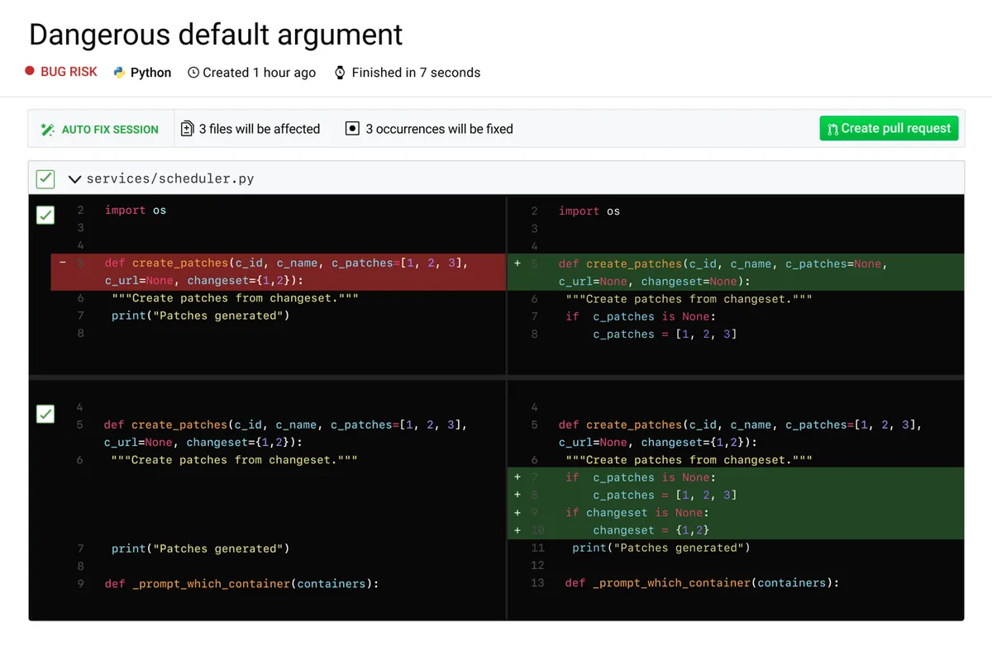This screenshot has width=992, height=645.
Task: Click print("Patches generated") on right line 11
Action: coord(661,548)
